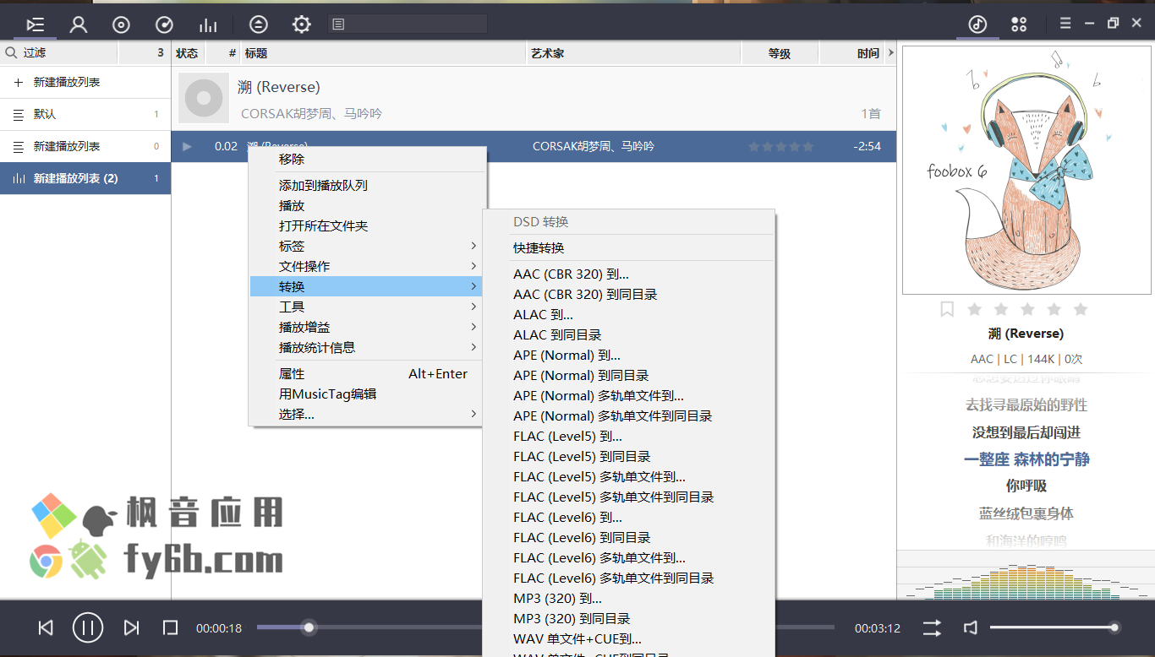Screen dimensions: 1155x657
Task: Select FLAC (Level5) 到... preset
Action: (x=629, y=436)
